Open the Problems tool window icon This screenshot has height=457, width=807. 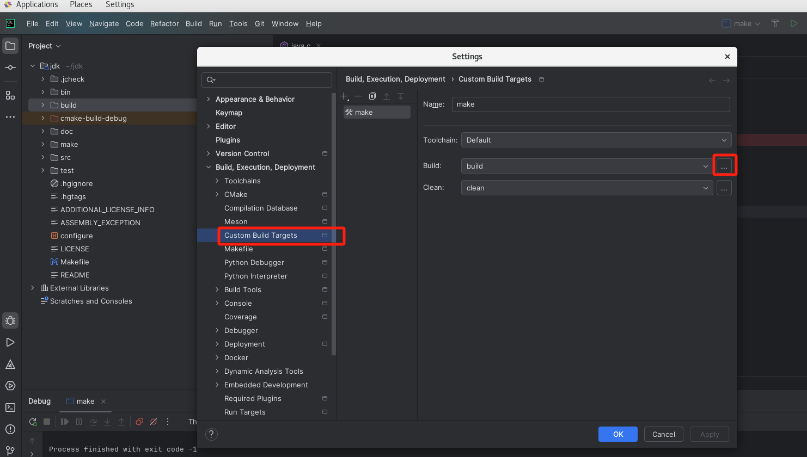pyautogui.click(x=10, y=429)
